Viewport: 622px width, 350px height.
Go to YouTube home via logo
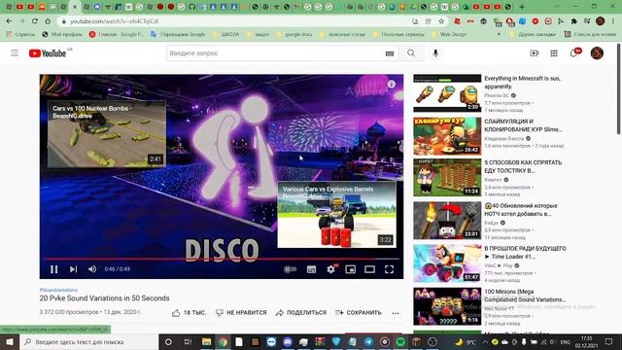click(48, 53)
